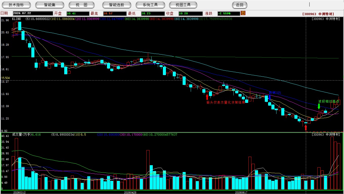
Task: Open the 系统工具 menu
Action: [x=150, y=5]
